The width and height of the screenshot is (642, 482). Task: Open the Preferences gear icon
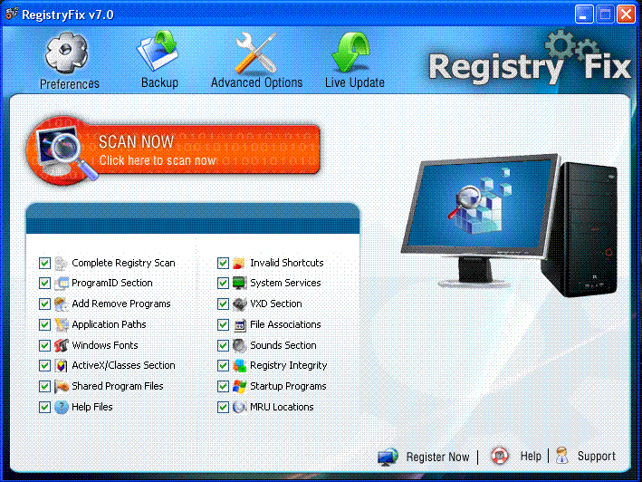click(67, 53)
